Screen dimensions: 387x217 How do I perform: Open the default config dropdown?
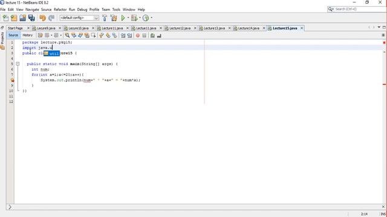tap(96, 17)
